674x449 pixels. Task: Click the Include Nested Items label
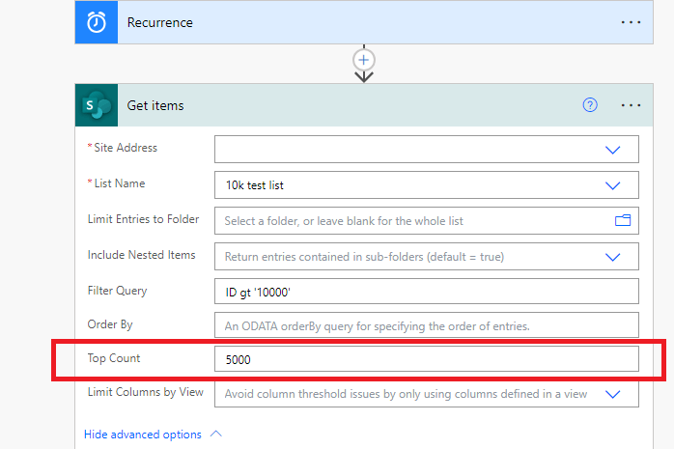141,255
